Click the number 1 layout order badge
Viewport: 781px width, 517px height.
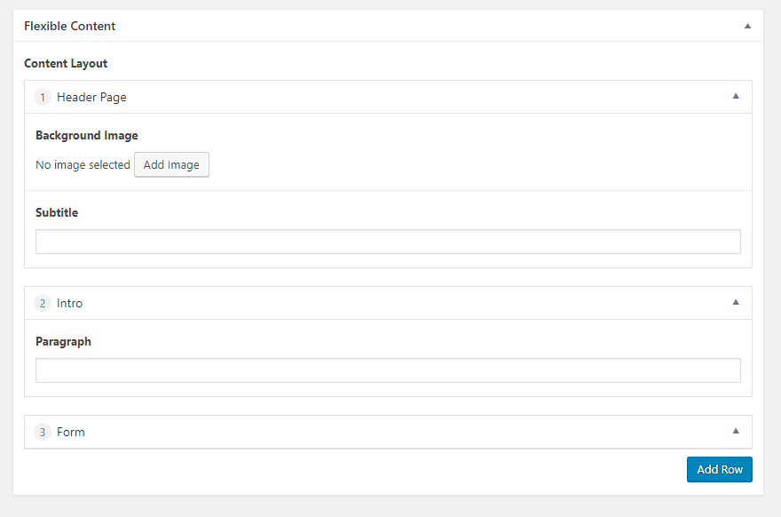[43, 97]
